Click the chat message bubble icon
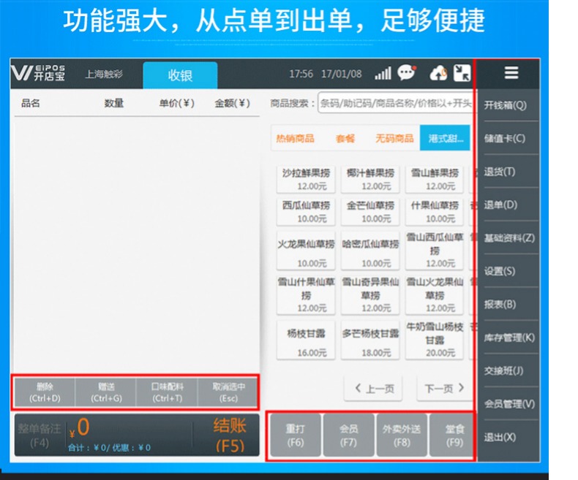This screenshot has height=480, width=578. pyautogui.click(x=407, y=72)
